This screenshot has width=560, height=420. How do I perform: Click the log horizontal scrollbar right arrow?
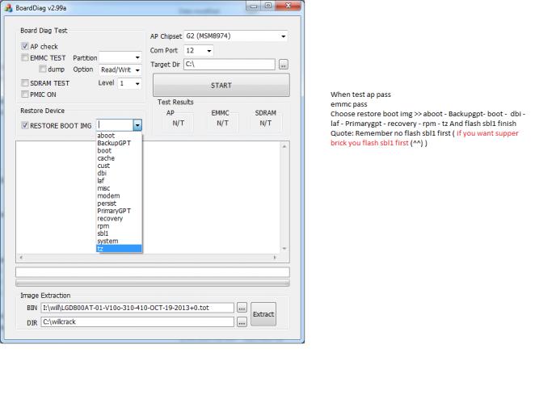pyautogui.click(x=275, y=258)
